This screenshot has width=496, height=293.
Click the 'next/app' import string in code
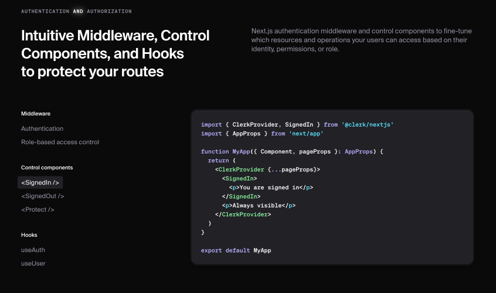click(x=306, y=134)
